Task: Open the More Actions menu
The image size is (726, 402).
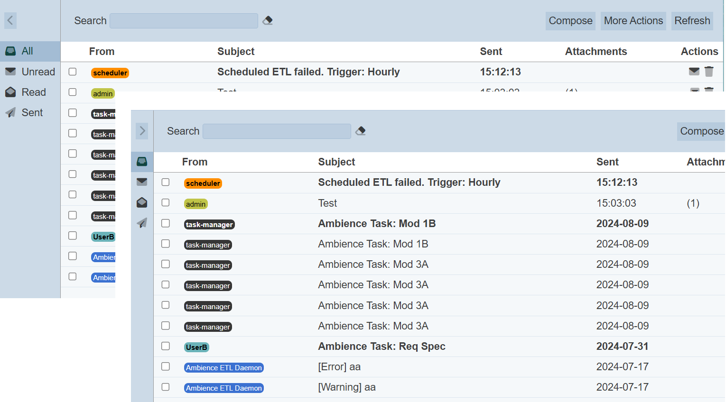Action: click(633, 21)
